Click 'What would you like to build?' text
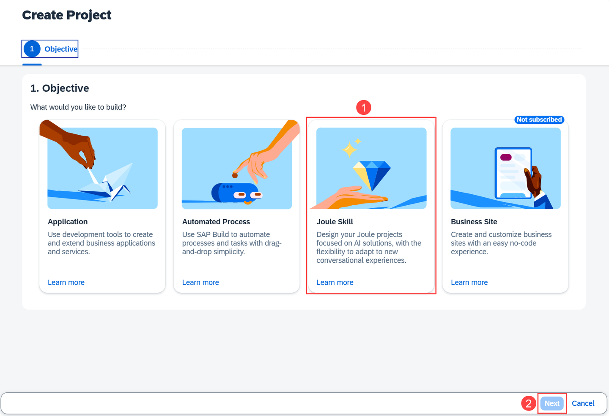Viewport: 609px width, 416px height. click(x=78, y=107)
